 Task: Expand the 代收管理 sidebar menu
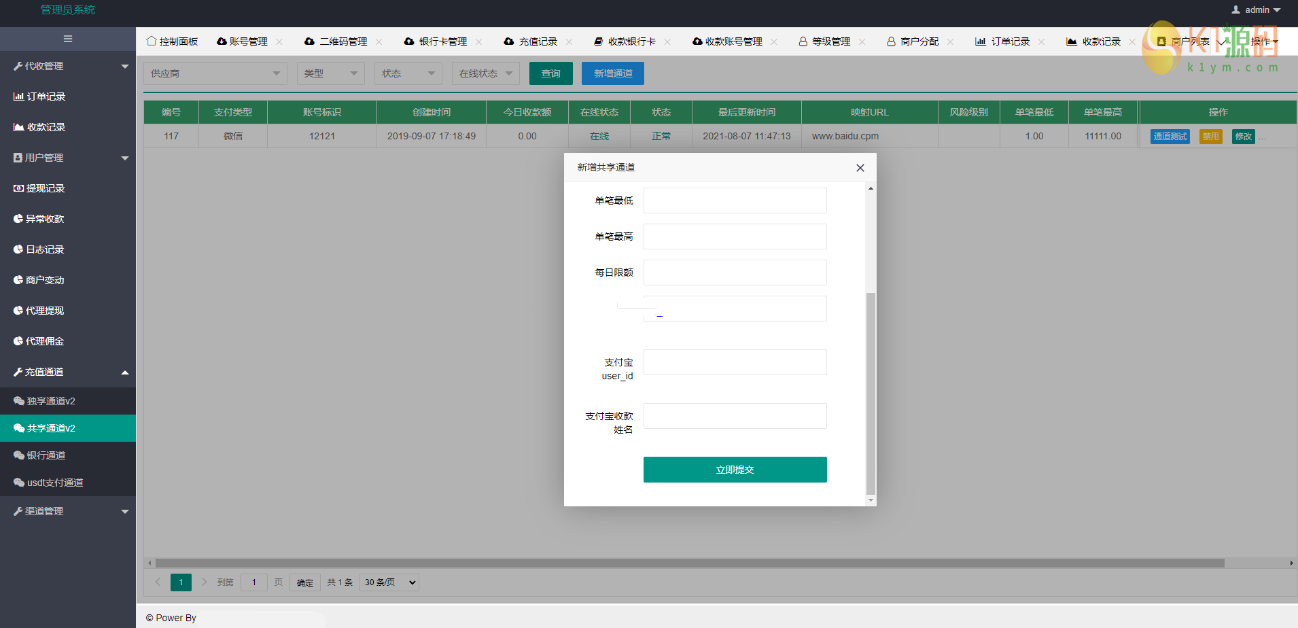[x=124, y=66]
